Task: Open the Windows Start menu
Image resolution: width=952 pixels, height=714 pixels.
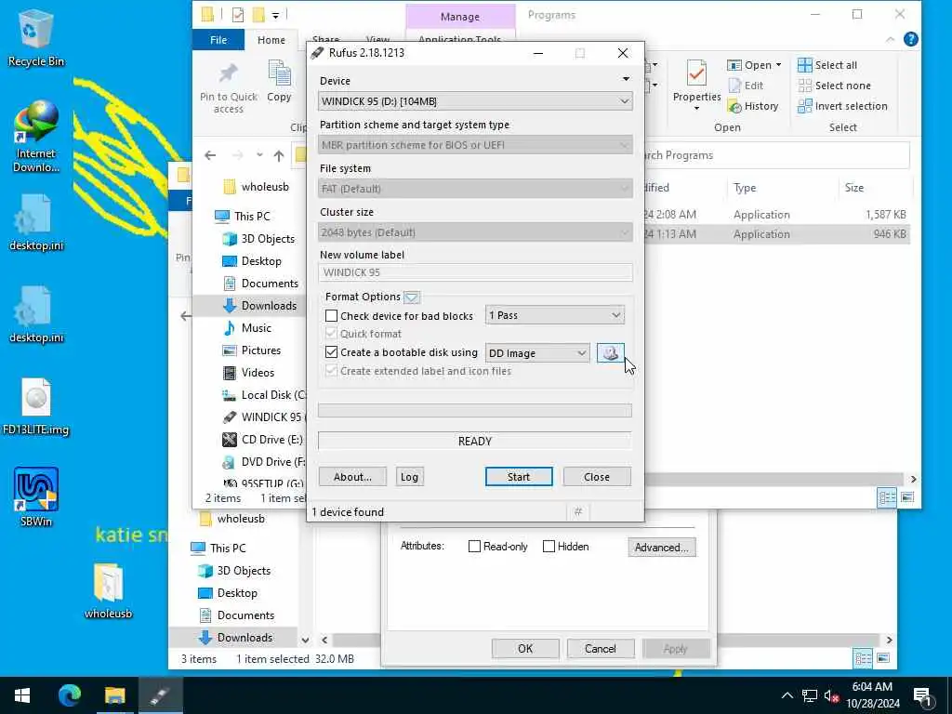Action: tap(22, 695)
